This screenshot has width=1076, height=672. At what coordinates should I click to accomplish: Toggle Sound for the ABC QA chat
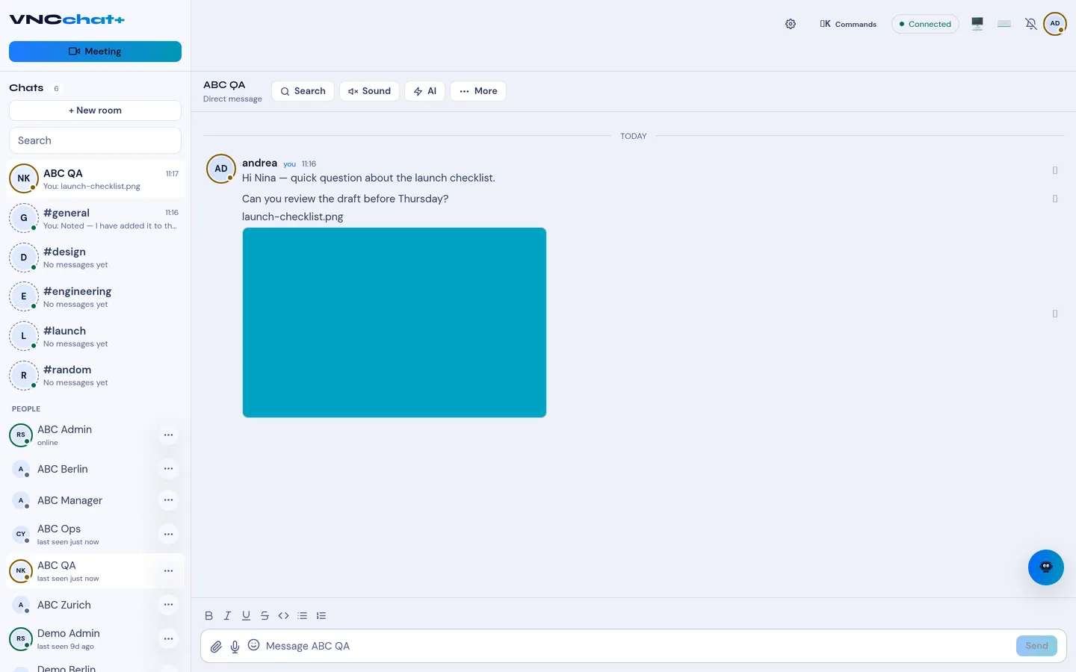click(369, 91)
